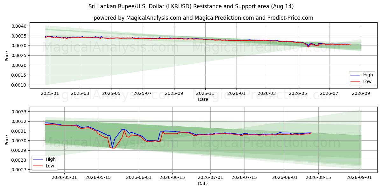This screenshot has width=382, height=191.
Task: Click the 'Price' label of the bottom chart
Action: pyautogui.click(x=7, y=140)
